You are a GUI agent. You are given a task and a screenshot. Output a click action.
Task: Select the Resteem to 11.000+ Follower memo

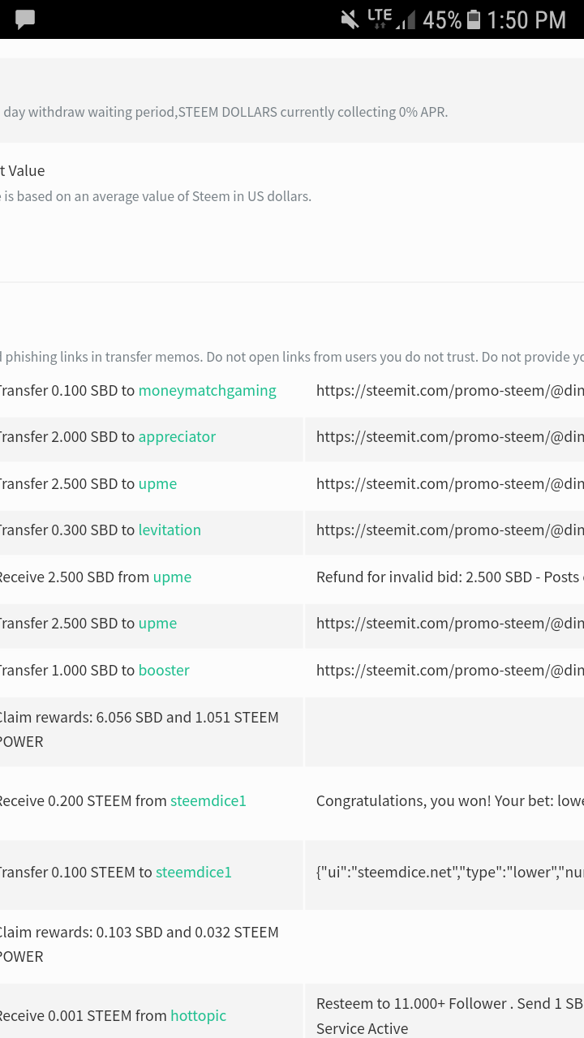(450, 1016)
